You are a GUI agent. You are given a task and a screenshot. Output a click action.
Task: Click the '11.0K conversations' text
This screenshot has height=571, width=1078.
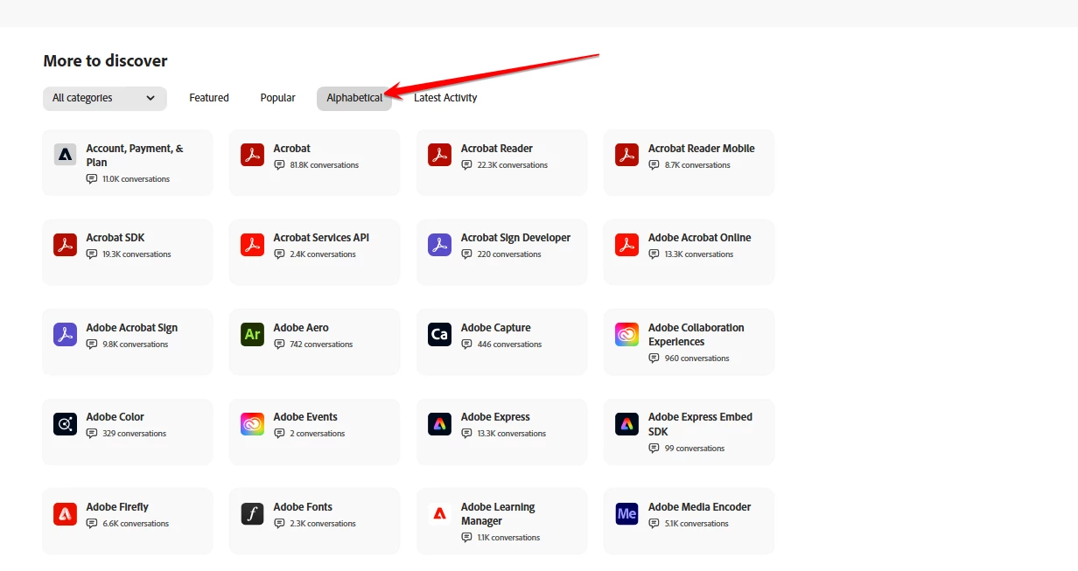click(x=136, y=179)
